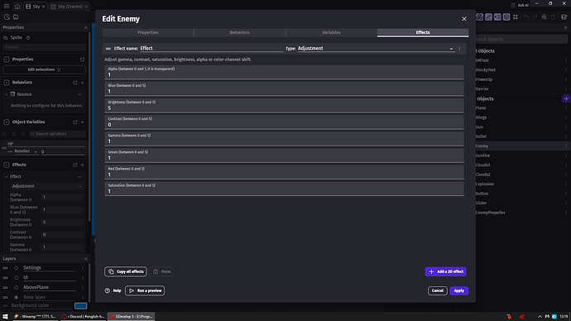Open the Help link
The height and width of the screenshot is (321, 571).
click(x=113, y=290)
